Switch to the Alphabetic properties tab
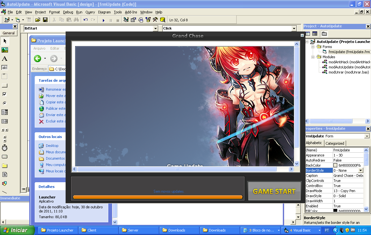The width and height of the screenshot is (371, 235). point(314,143)
